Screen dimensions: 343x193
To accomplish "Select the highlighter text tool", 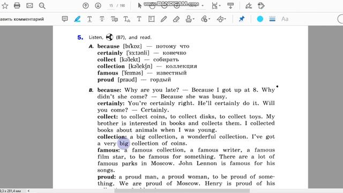I will pyautogui.click(x=77, y=19).
